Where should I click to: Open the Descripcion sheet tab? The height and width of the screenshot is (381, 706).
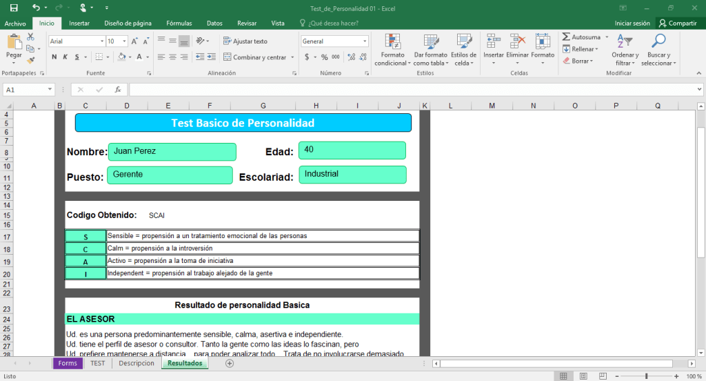click(137, 363)
